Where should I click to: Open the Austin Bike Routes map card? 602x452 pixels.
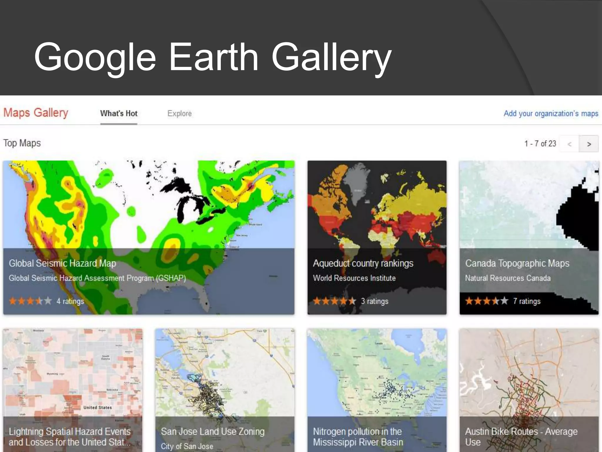(529, 390)
